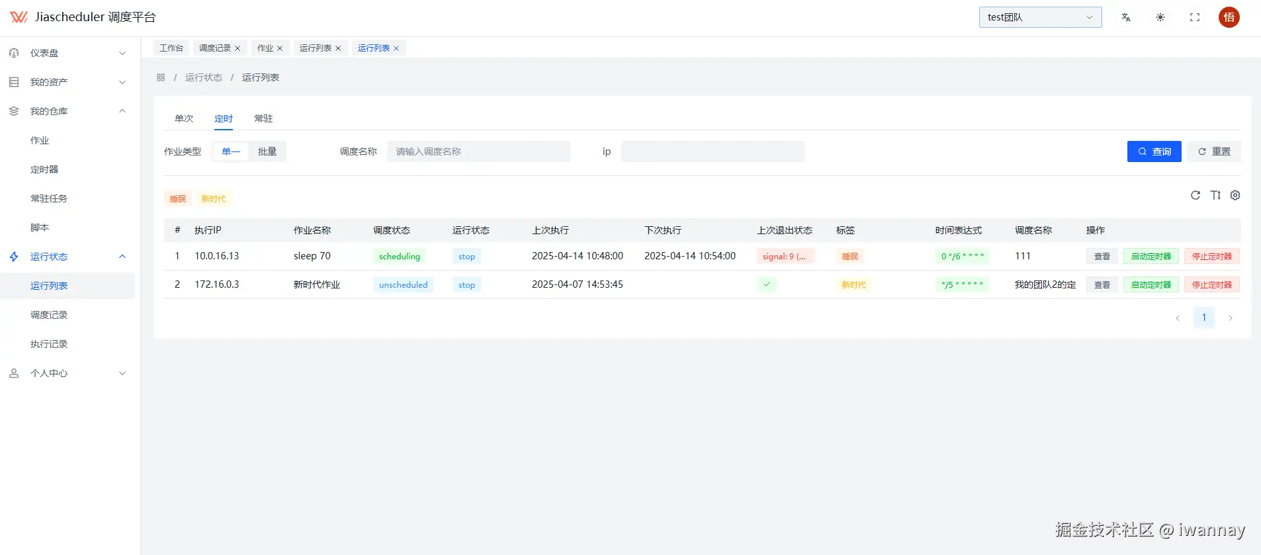The width and height of the screenshot is (1261, 555).
Task: Open the user avatar menu
Action: [1229, 17]
